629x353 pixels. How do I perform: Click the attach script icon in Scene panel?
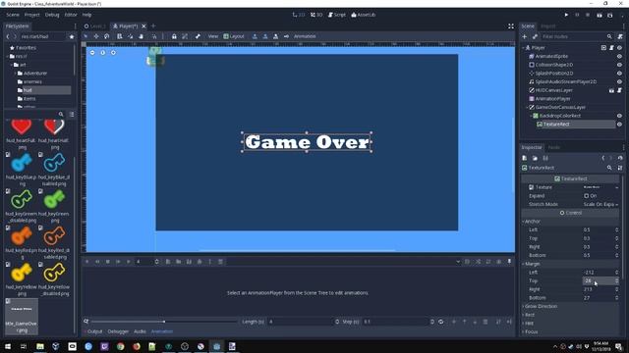[x=620, y=36]
